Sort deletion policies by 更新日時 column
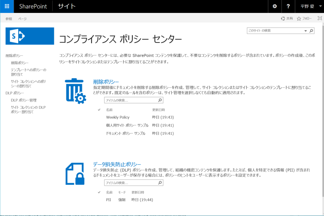The image size is (324, 216). click(158, 110)
